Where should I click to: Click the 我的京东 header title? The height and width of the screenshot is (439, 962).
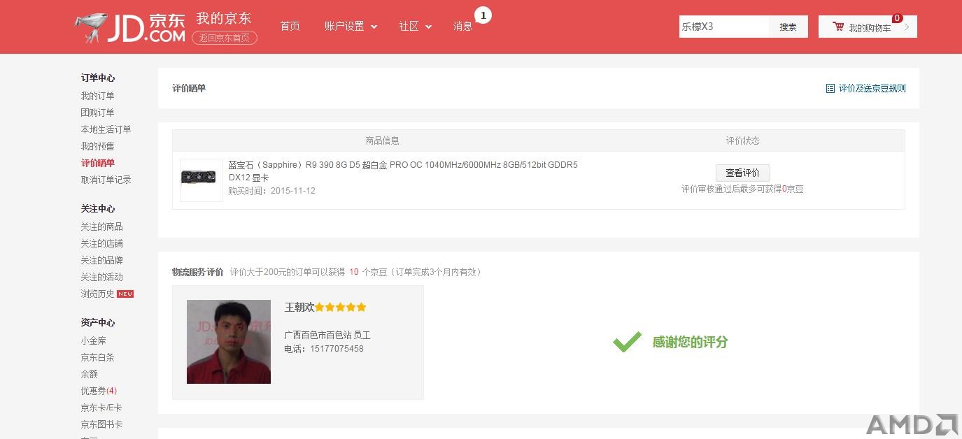click(224, 18)
